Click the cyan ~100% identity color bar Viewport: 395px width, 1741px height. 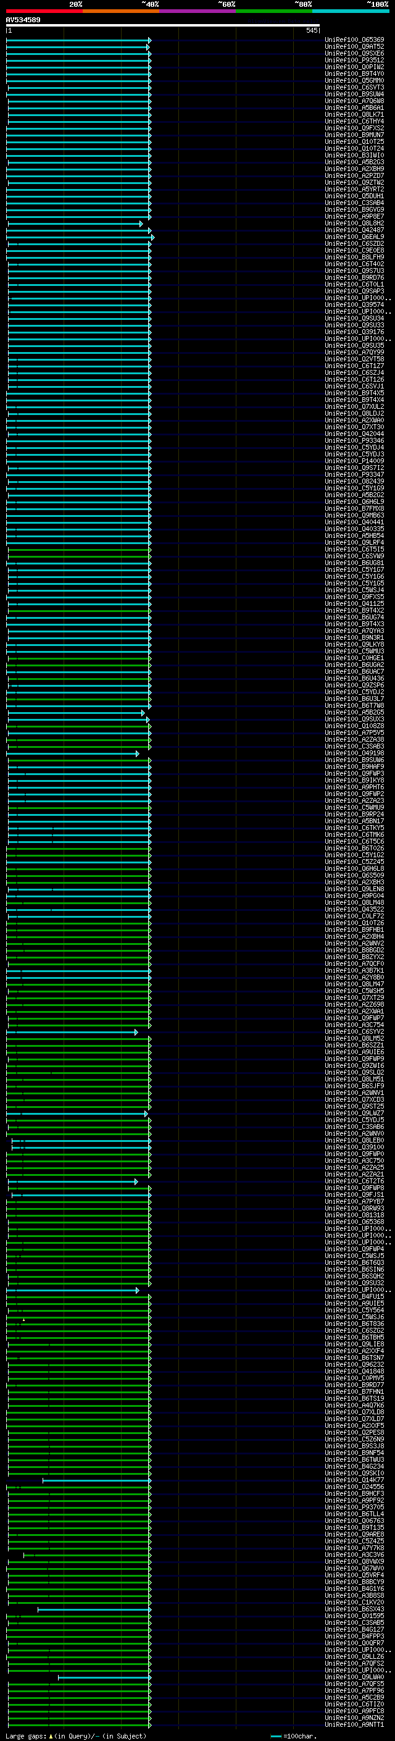(x=351, y=11)
